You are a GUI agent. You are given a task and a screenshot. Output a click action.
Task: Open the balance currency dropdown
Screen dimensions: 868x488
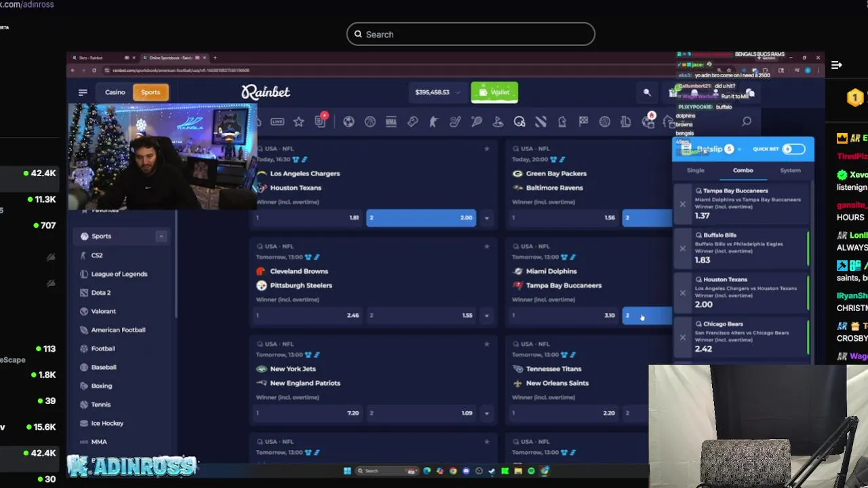(x=458, y=92)
